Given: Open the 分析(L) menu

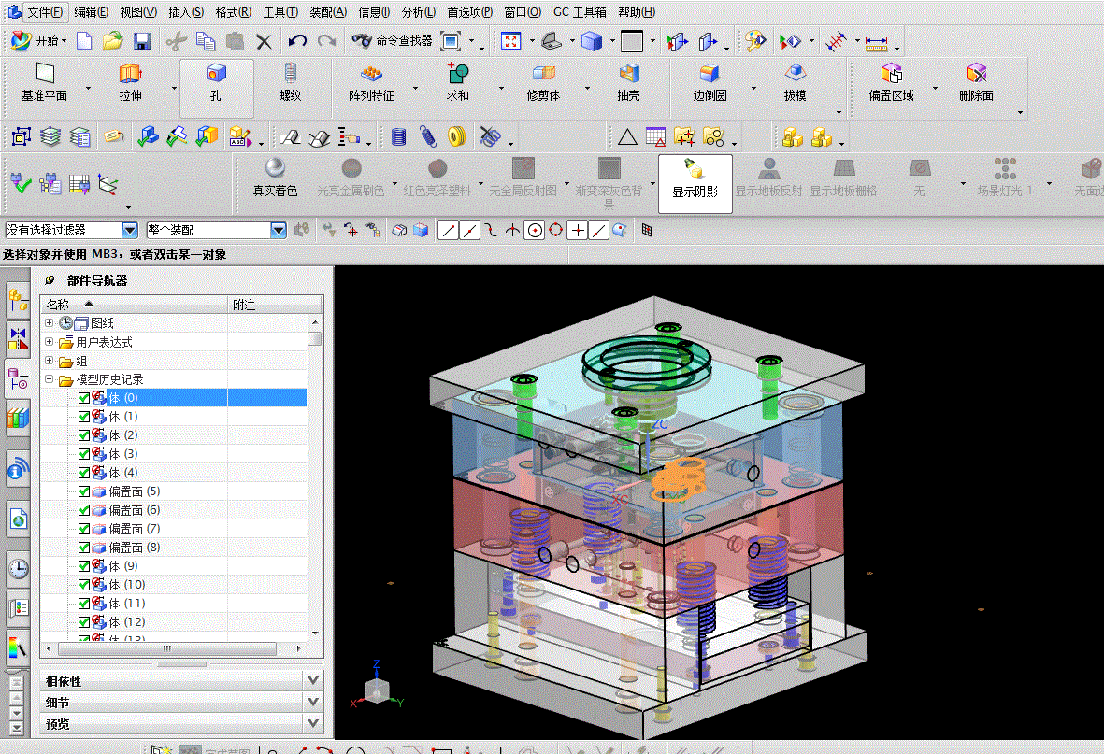Looking at the screenshot, I should 418,12.
